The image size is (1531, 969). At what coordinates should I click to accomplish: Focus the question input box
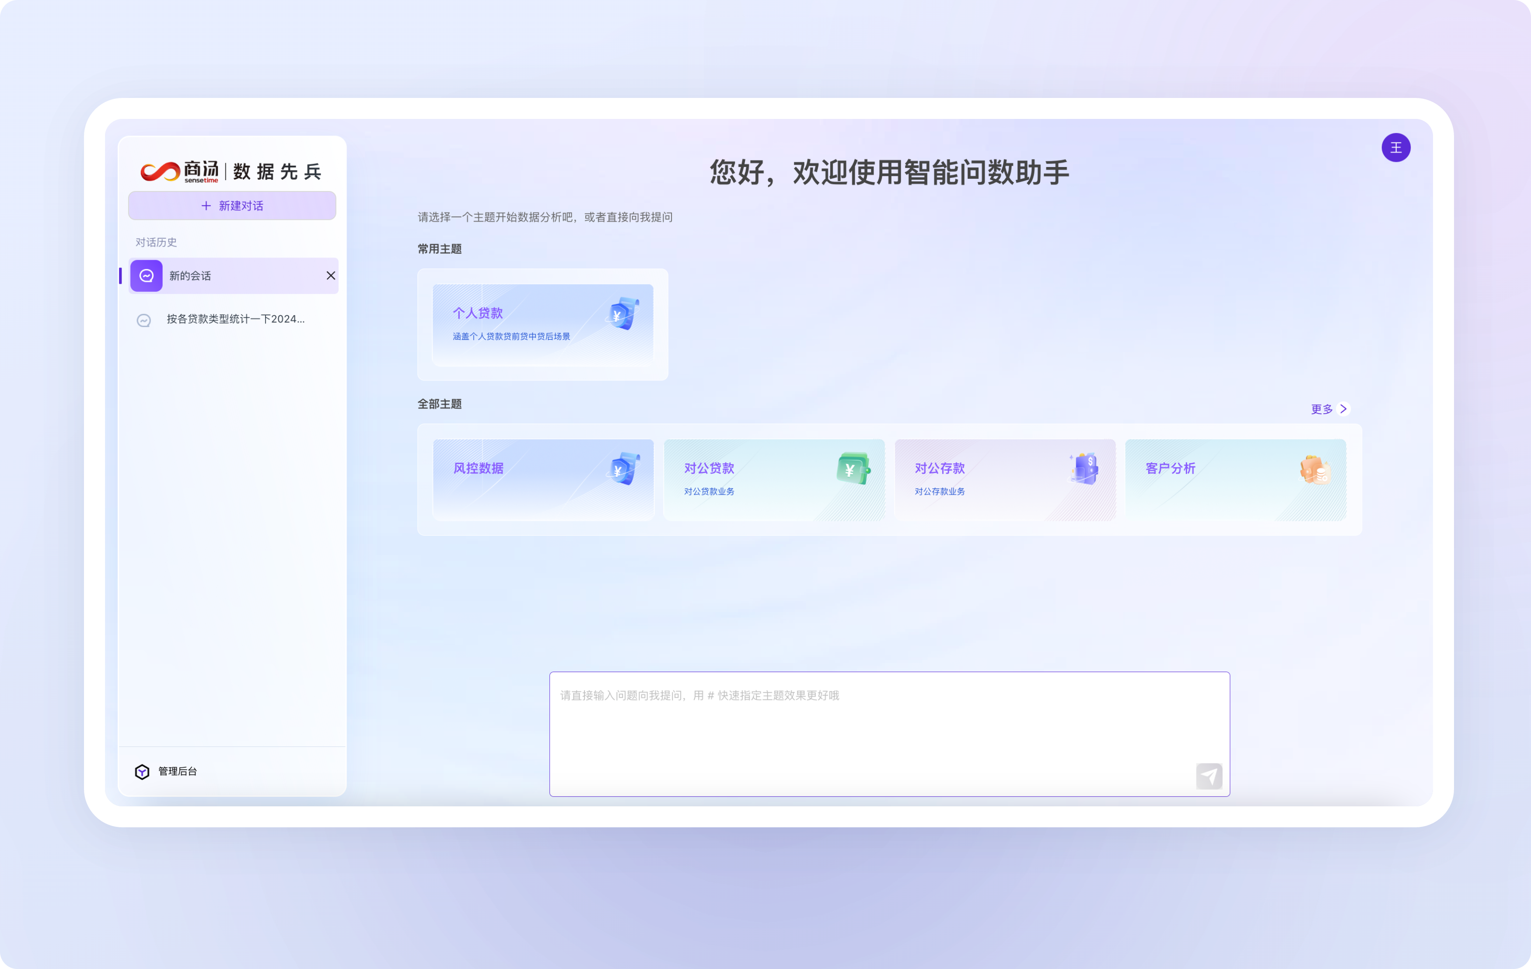[889, 734]
